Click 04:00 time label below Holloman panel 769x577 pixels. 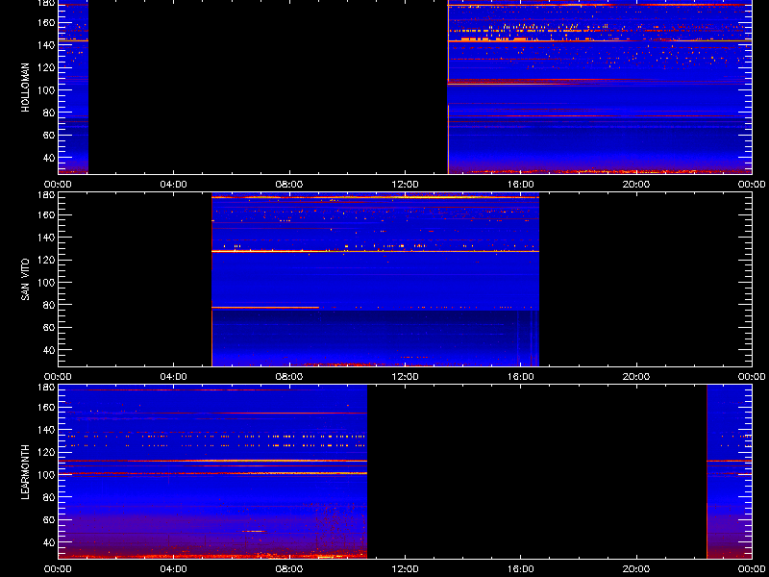coord(174,185)
